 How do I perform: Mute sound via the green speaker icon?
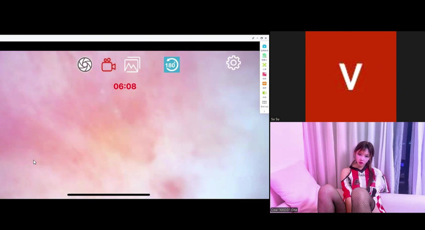pos(264,93)
